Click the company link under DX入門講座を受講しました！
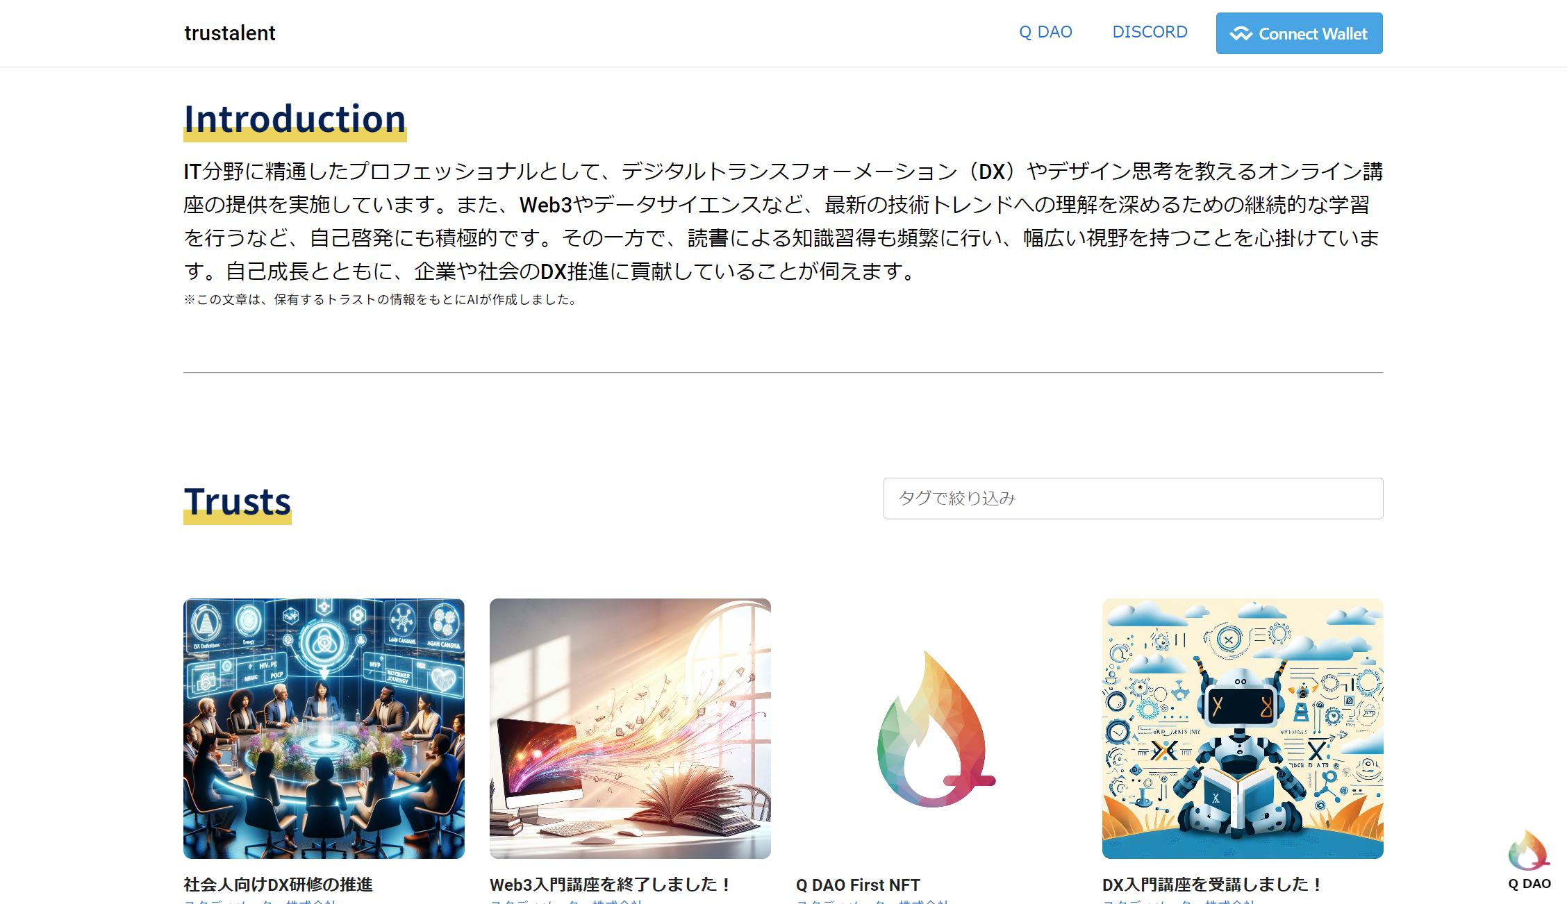This screenshot has width=1567, height=904. pos(1179,901)
